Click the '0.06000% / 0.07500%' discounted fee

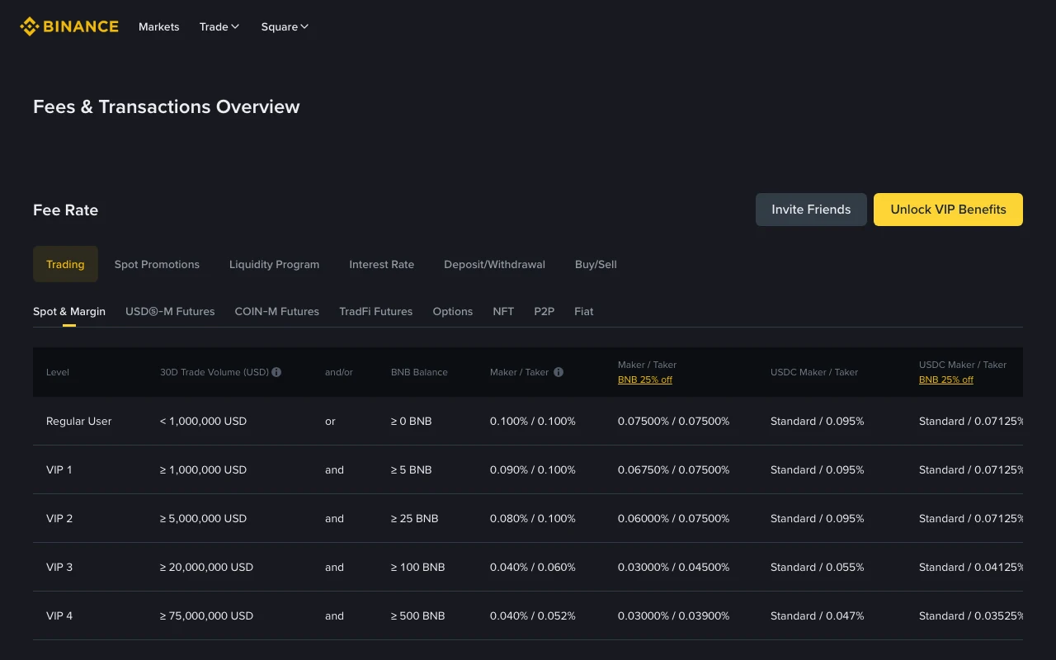674,518
